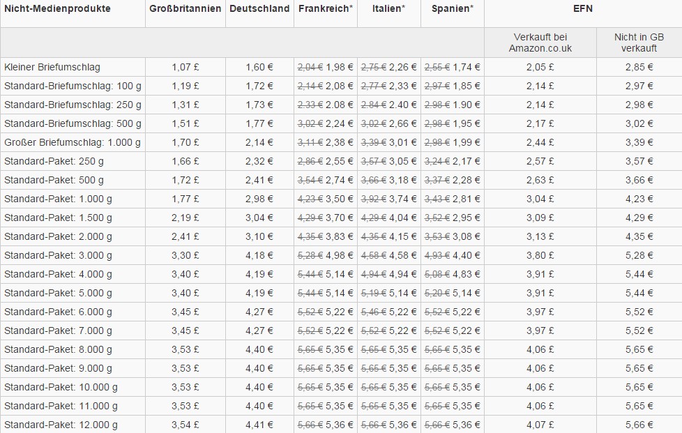This screenshot has width=682, height=433.
Task: Select the Kleiner Briefumschlag row label
Action: click(x=52, y=68)
